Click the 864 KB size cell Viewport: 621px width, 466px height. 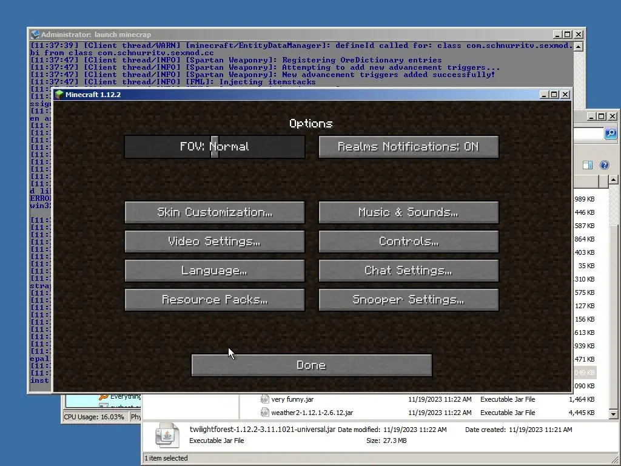tap(585, 239)
